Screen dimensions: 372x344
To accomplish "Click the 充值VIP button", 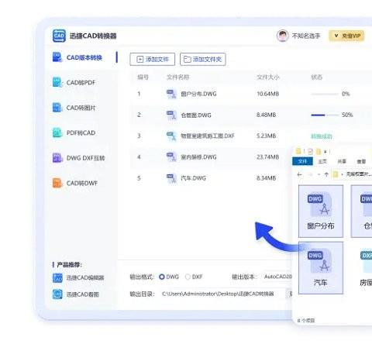I will [346, 36].
